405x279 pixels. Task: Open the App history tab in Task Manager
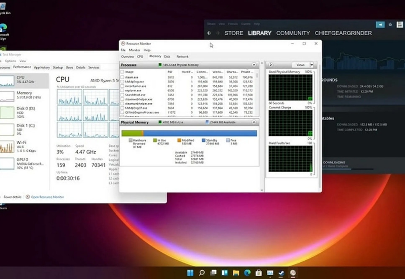pyautogui.click(x=42, y=67)
